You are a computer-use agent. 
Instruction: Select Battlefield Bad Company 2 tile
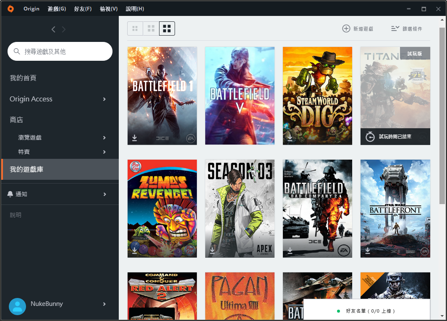pyautogui.click(x=317, y=209)
